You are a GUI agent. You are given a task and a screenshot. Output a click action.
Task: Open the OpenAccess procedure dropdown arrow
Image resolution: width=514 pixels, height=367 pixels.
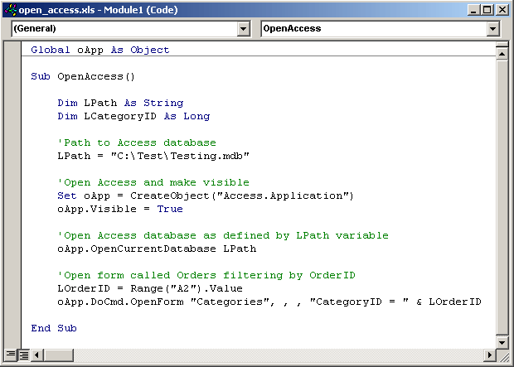(492, 29)
